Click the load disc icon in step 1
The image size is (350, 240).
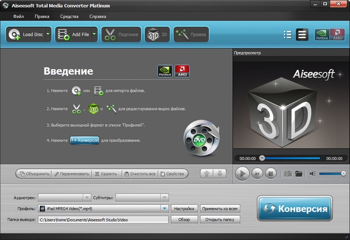pyautogui.click(x=76, y=91)
